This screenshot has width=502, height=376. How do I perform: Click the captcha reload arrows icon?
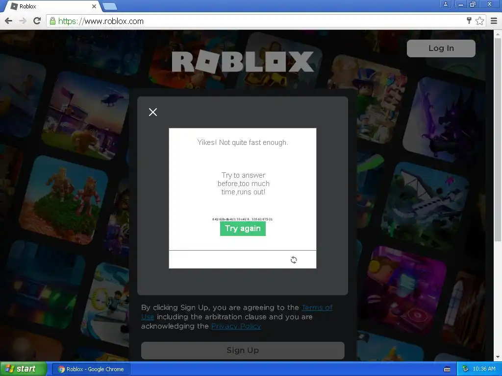coord(294,260)
